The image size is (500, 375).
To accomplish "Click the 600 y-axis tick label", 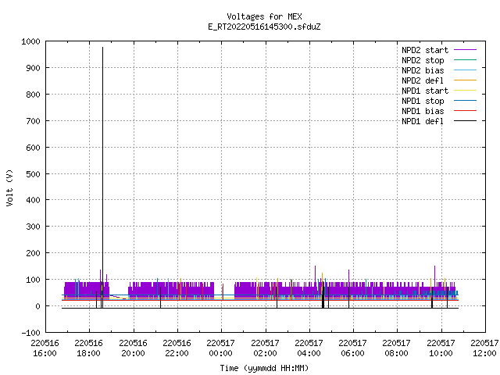I will (x=33, y=148).
